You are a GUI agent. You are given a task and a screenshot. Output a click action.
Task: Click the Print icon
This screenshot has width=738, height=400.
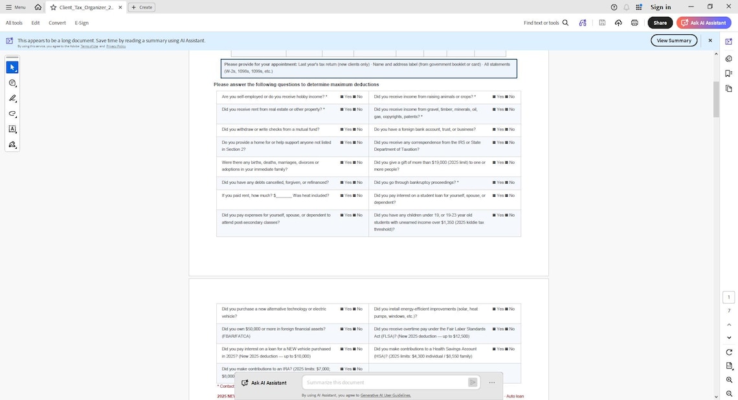[634, 23]
